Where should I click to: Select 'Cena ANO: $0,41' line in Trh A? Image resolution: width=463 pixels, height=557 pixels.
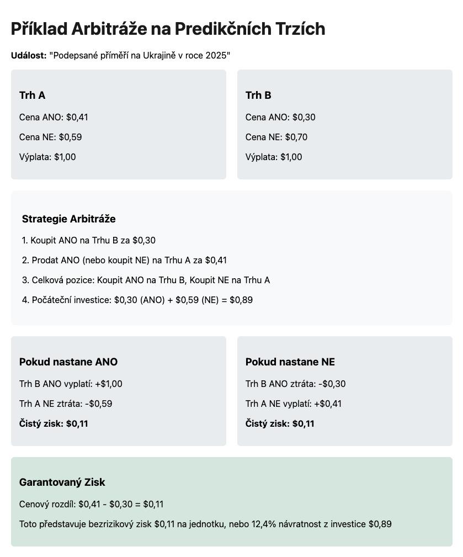pos(54,117)
